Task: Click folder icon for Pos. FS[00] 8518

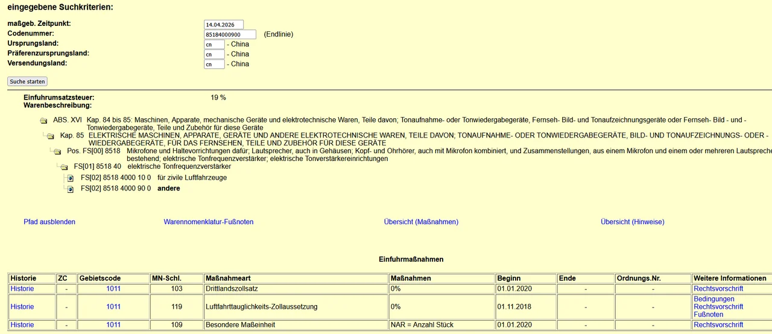Action: (x=57, y=152)
